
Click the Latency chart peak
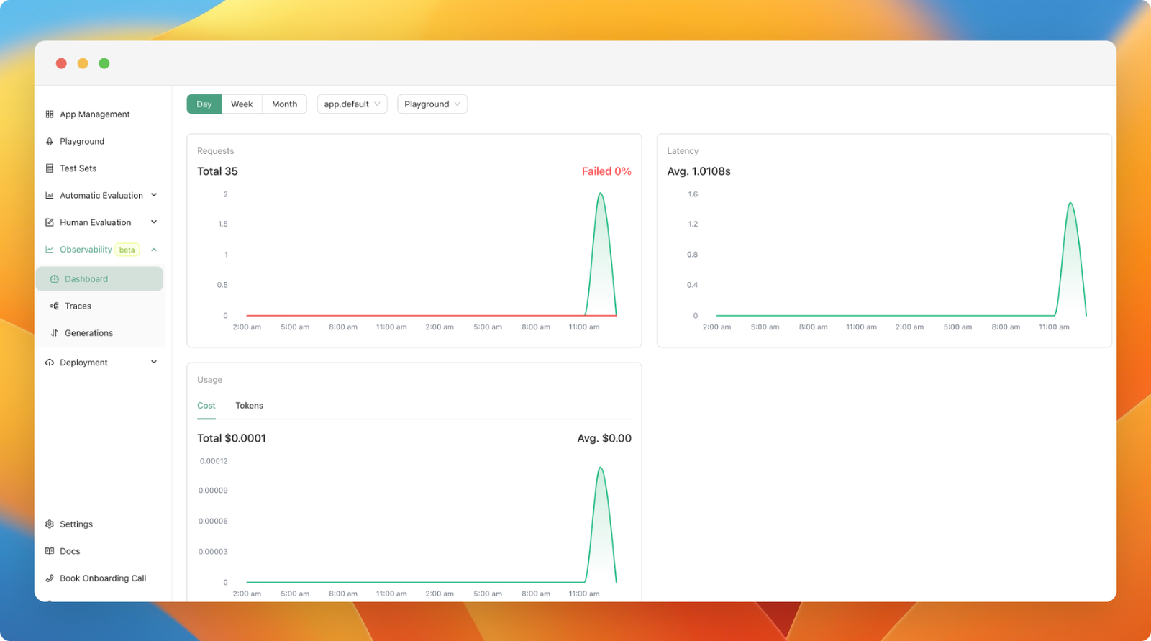click(1070, 203)
